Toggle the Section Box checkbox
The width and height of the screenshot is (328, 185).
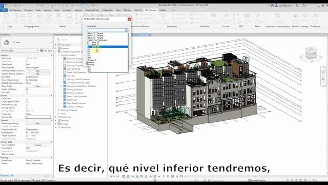tap(27, 117)
